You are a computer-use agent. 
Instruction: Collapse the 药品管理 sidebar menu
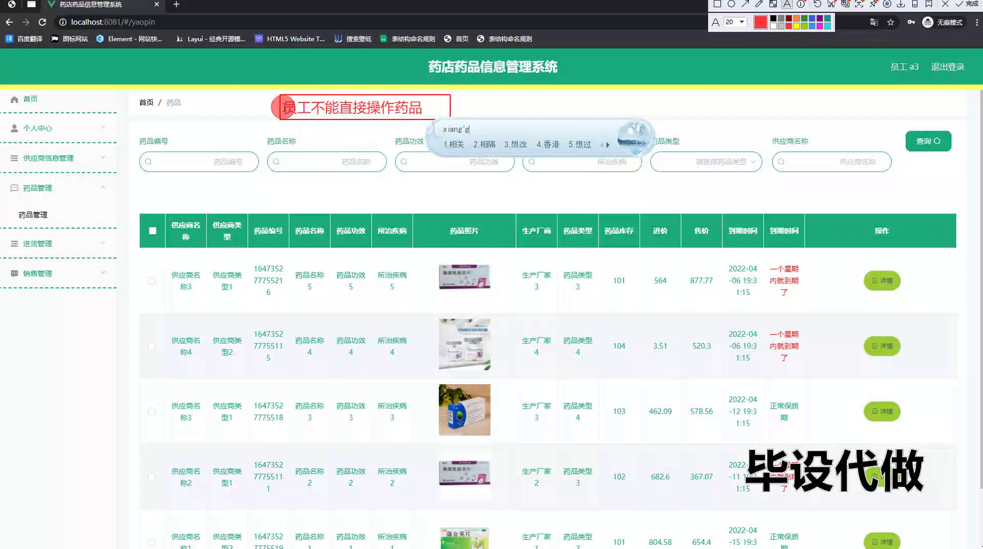(58, 188)
